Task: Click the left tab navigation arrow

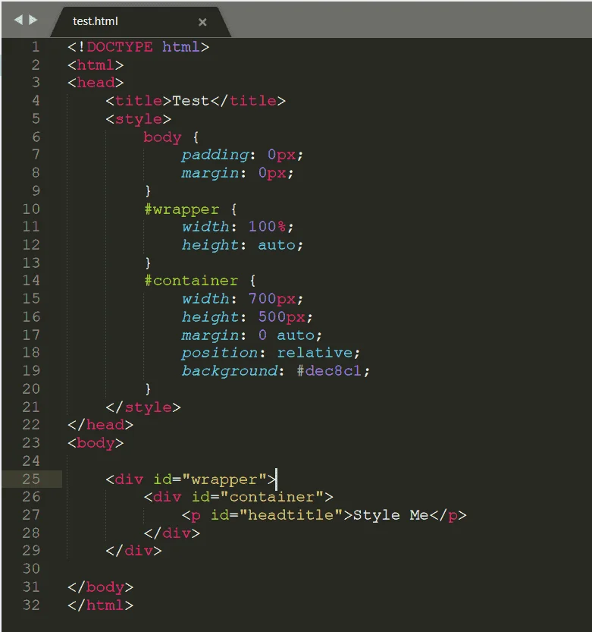Action: click(x=18, y=20)
